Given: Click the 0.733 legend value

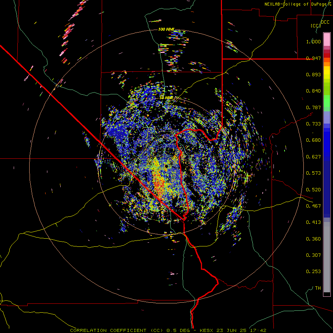Looking at the screenshot, I should [x=313, y=124].
